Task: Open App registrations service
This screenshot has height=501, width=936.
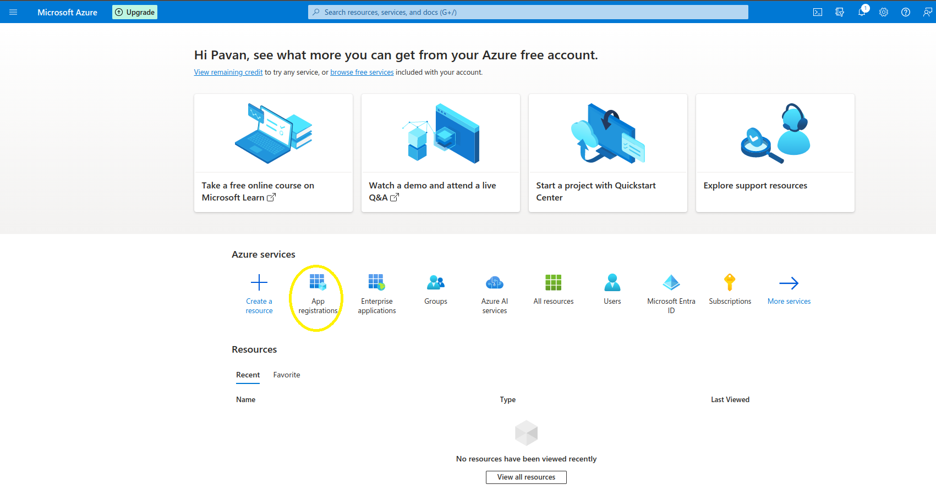Action: [318, 294]
